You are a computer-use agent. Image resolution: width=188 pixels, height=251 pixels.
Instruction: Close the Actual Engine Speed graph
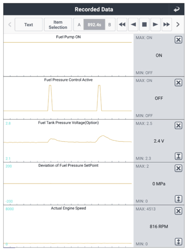click(179, 211)
